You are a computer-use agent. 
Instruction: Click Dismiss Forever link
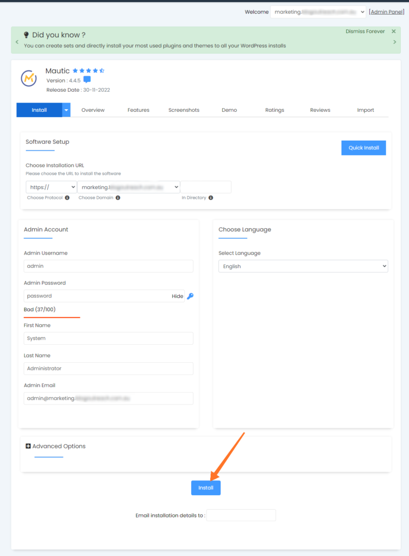coord(365,31)
